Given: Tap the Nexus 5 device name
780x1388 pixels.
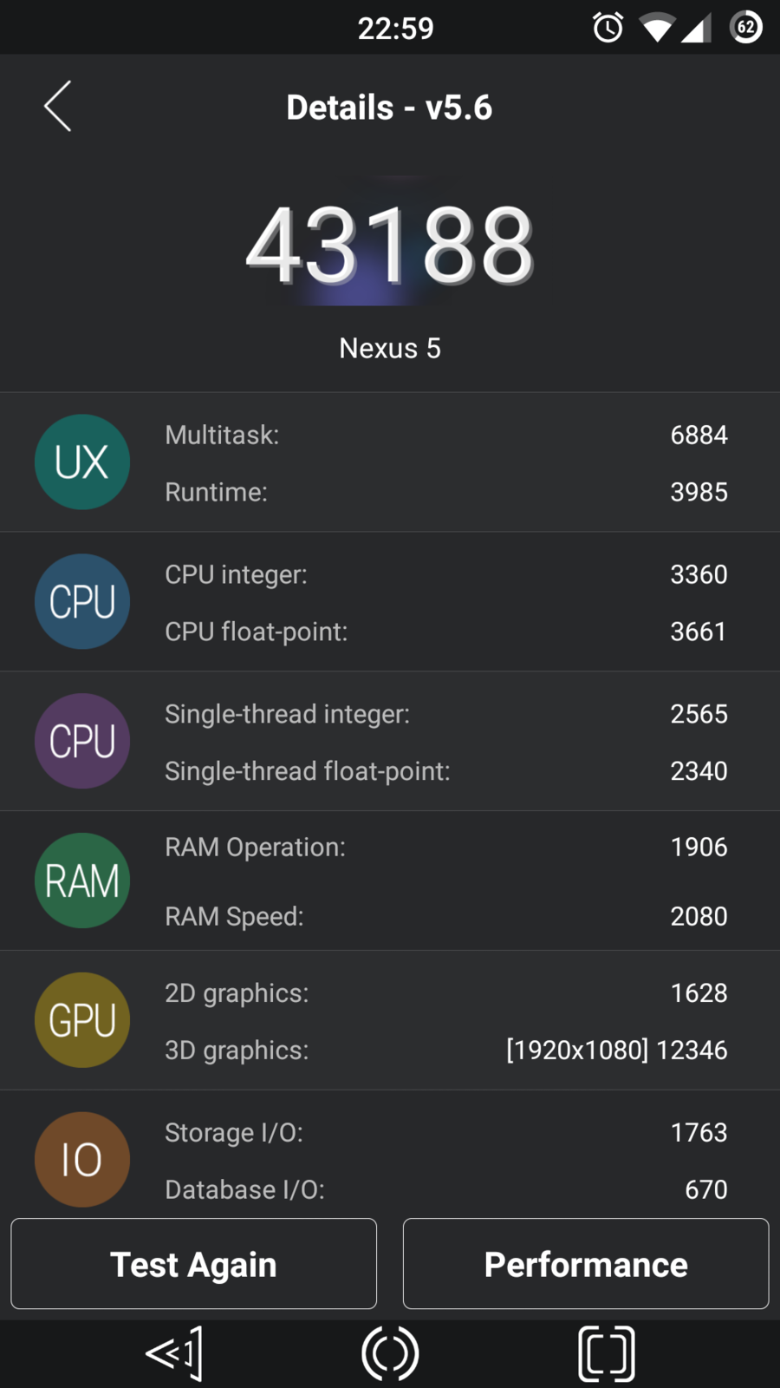Looking at the screenshot, I should click(390, 348).
